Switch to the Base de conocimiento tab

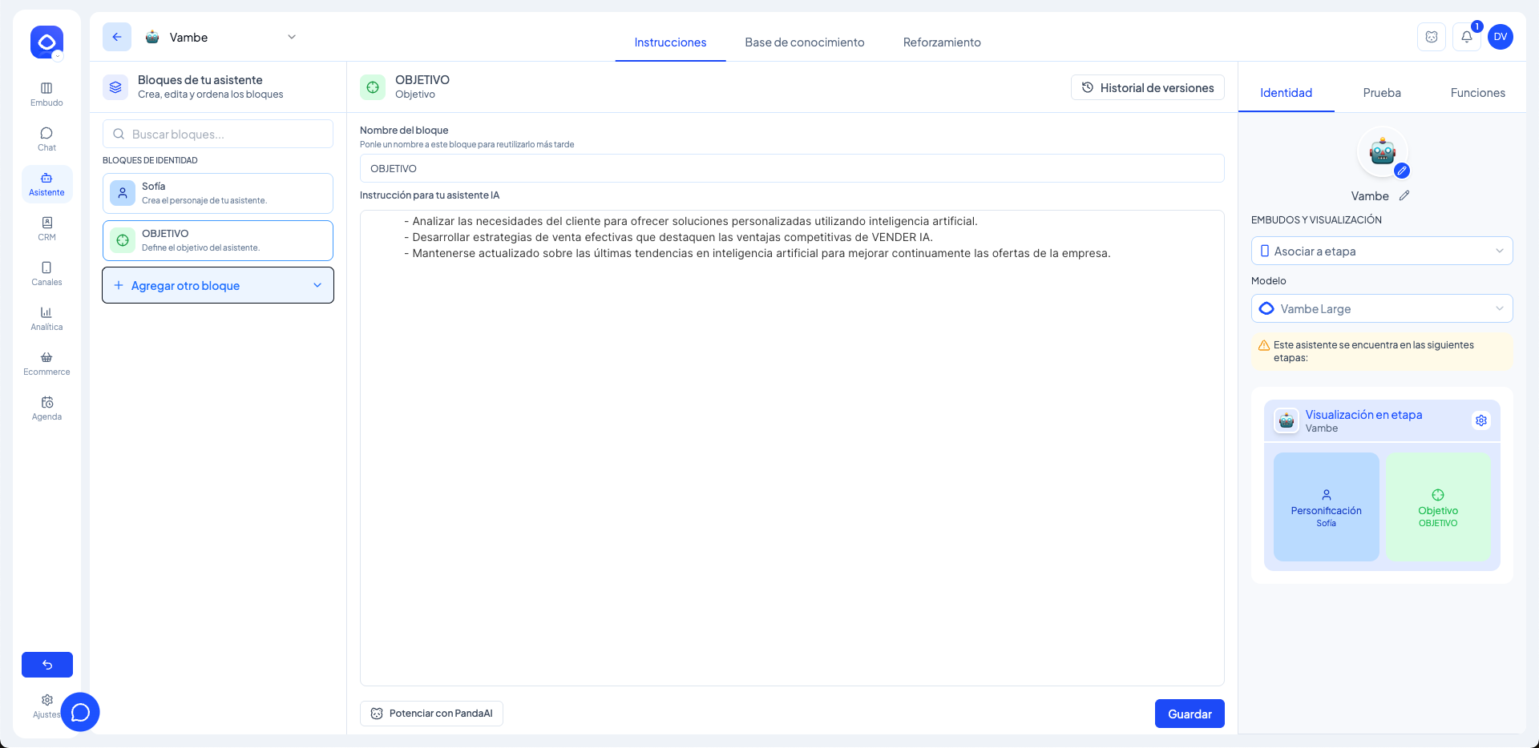pos(804,42)
